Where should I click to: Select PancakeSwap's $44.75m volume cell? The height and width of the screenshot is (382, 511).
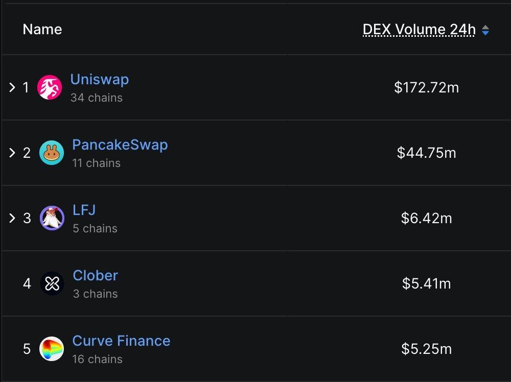[x=426, y=153]
